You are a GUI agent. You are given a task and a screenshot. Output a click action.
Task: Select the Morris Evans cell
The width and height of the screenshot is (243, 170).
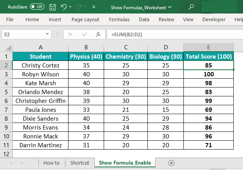click(41, 127)
